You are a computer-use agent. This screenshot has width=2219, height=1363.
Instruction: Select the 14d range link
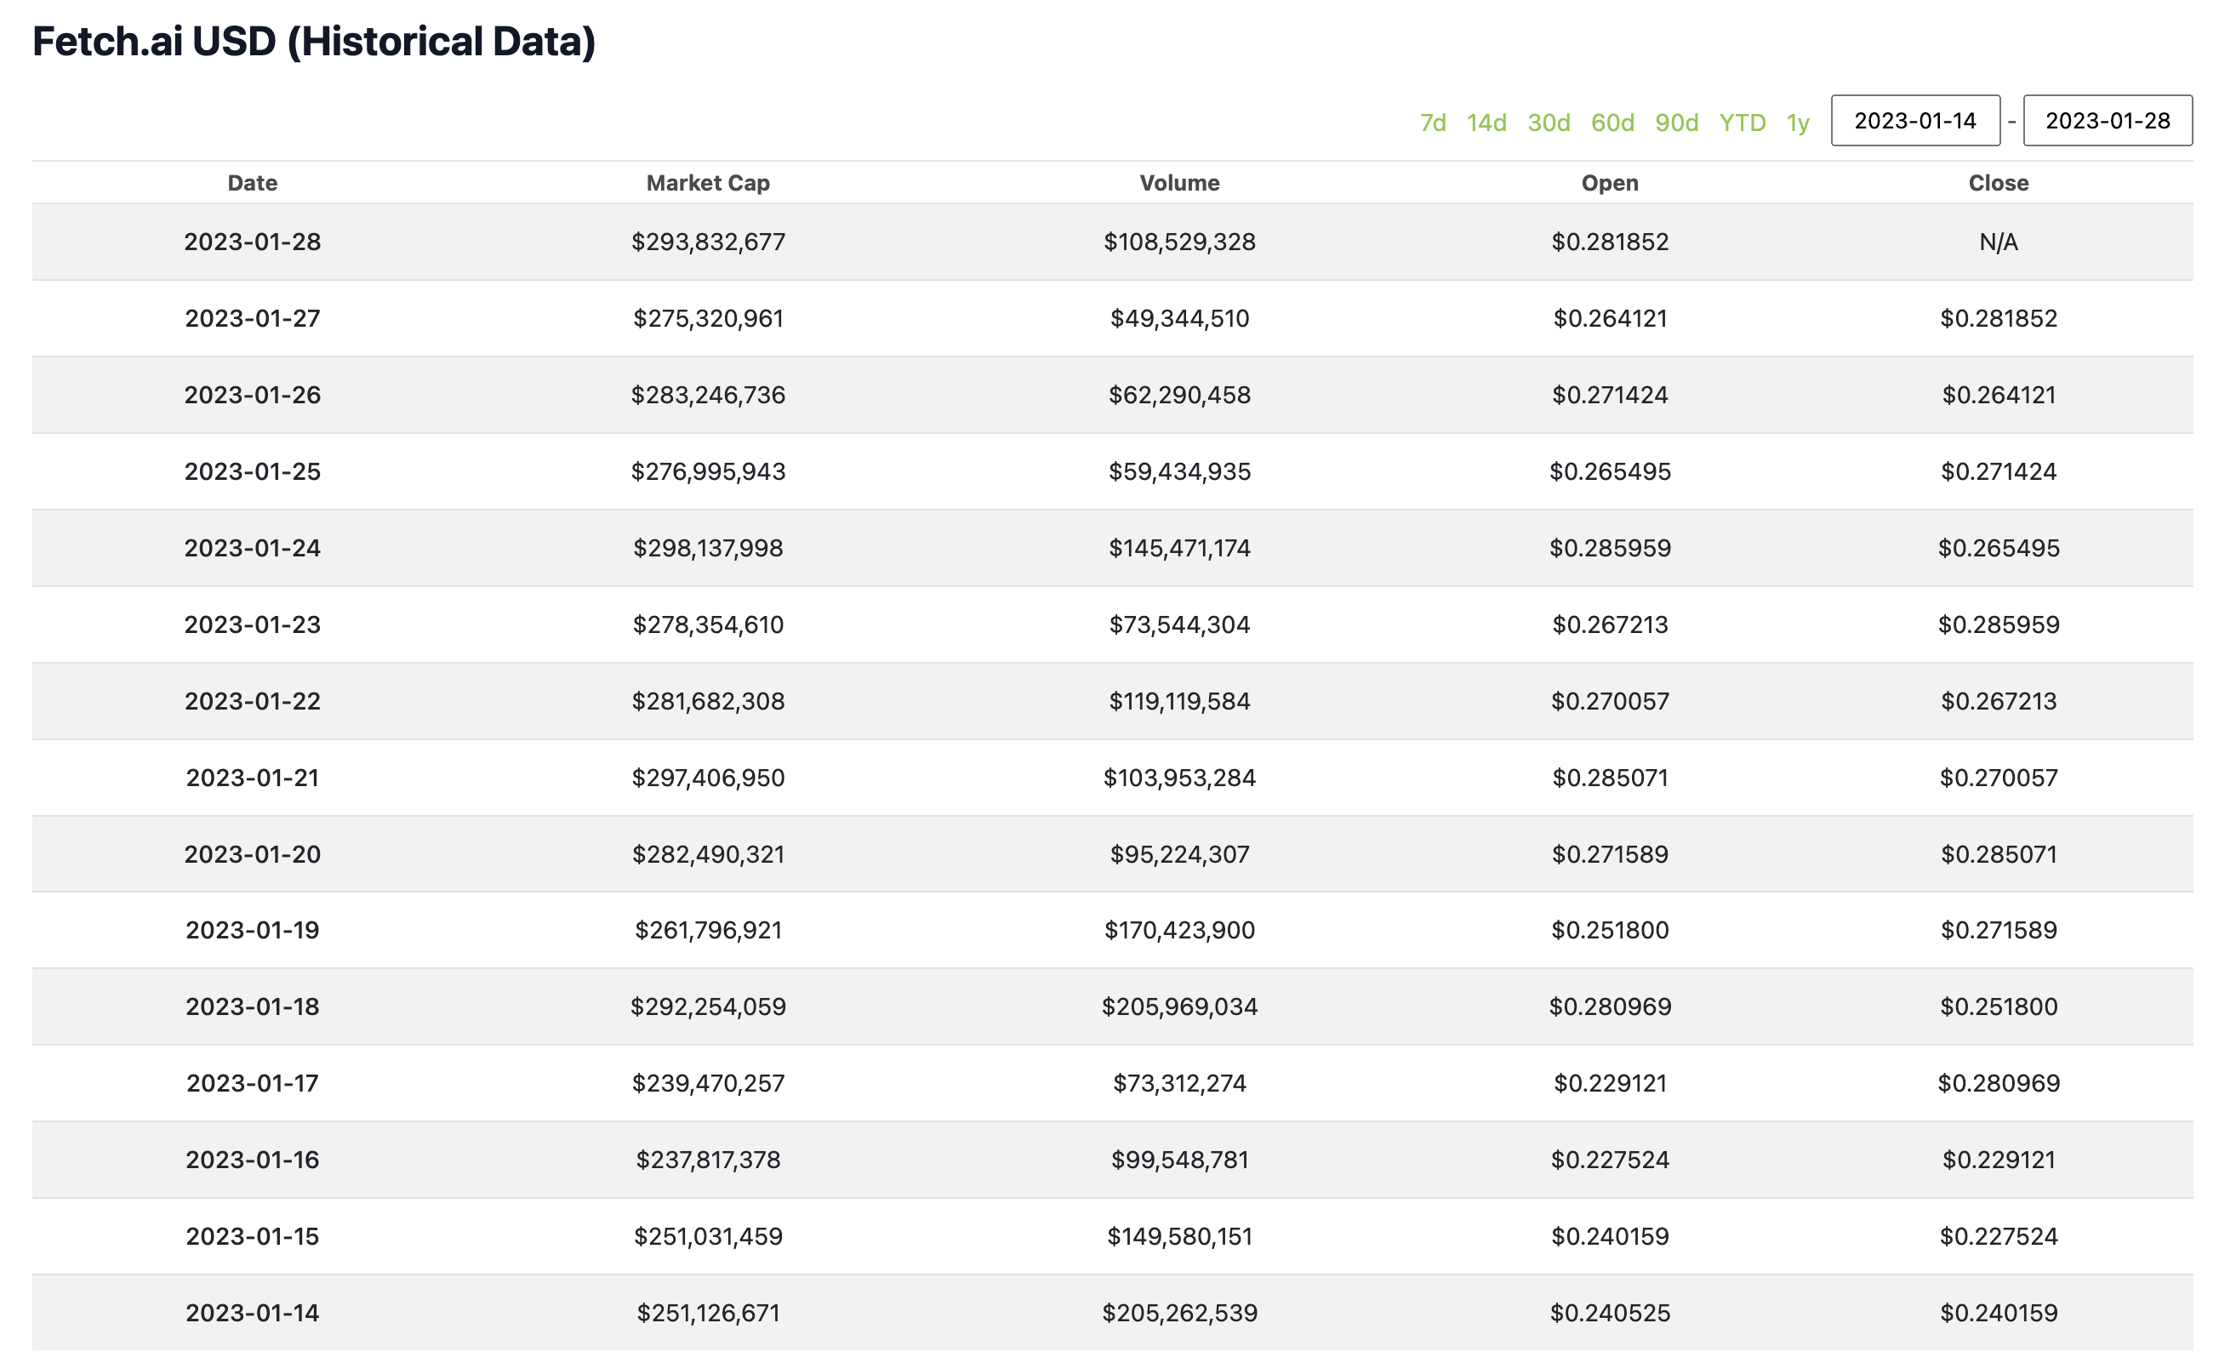(x=1486, y=123)
